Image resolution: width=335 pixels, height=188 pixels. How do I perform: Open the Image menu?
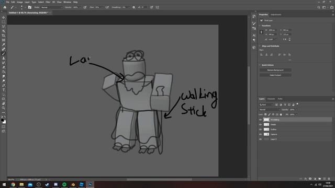20,2
